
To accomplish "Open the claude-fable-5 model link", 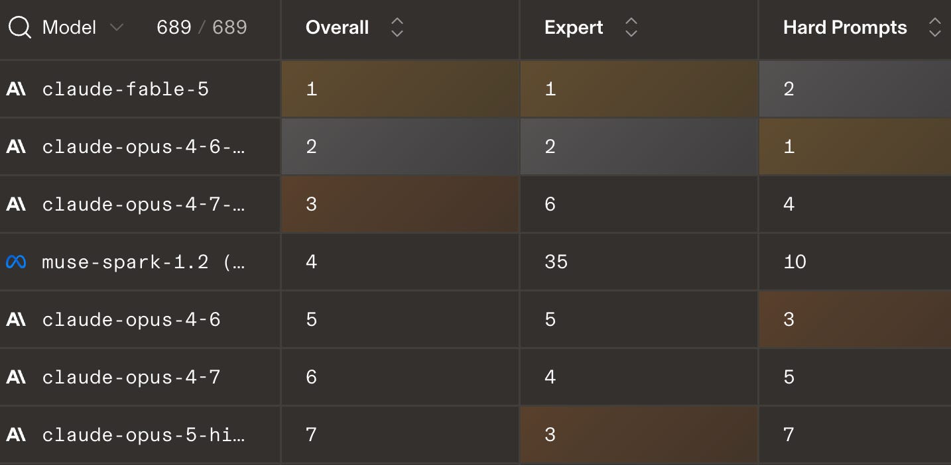I will click(x=125, y=89).
